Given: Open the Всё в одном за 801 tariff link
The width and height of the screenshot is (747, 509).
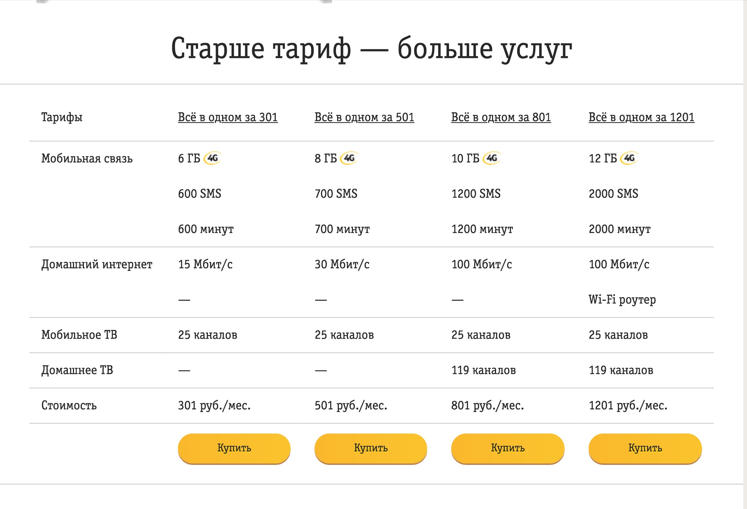Looking at the screenshot, I should (x=501, y=117).
